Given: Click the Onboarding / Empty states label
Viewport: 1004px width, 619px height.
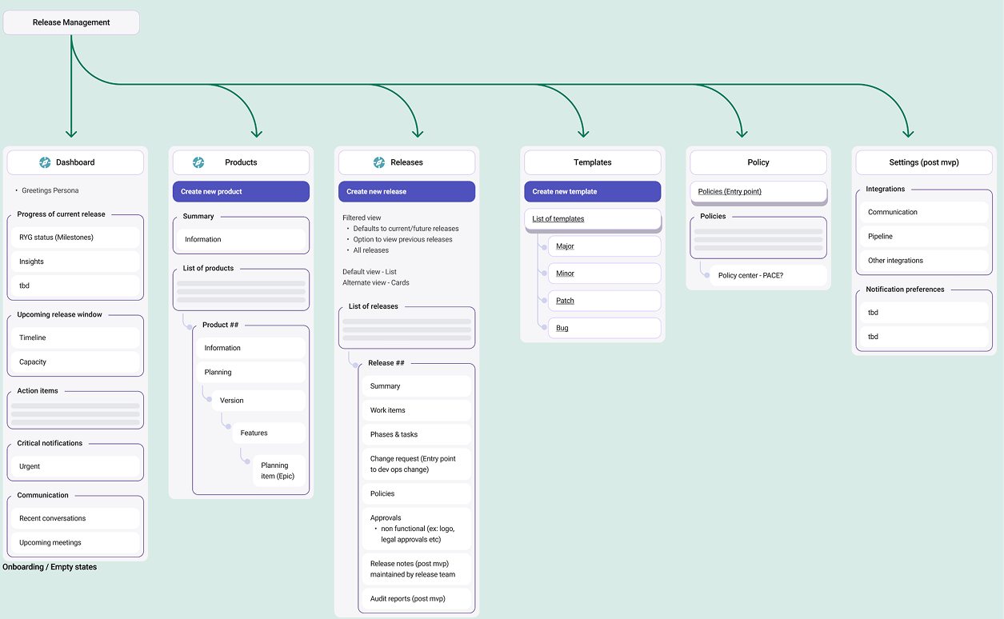Looking at the screenshot, I should tap(50, 567).
